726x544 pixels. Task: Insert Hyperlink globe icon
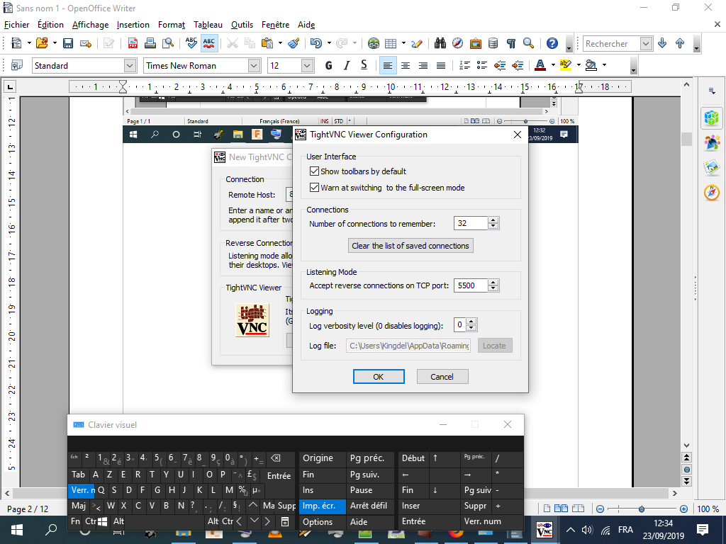coord(373,43)
